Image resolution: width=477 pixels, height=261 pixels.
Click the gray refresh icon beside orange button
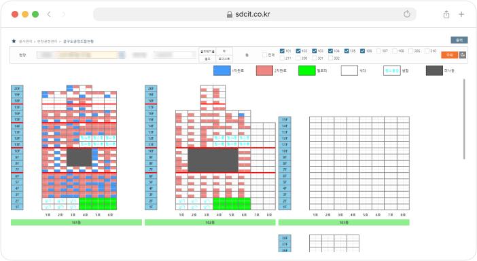[463, 55]
